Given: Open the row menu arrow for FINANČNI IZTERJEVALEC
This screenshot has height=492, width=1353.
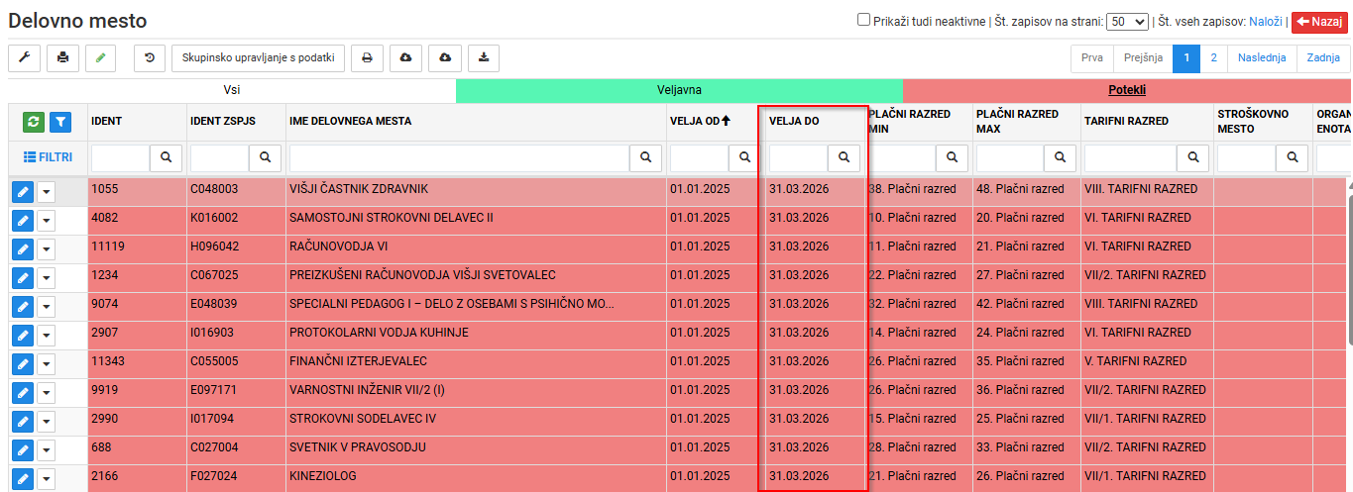Looking at the screenshot, I should (x=47, y=365).
